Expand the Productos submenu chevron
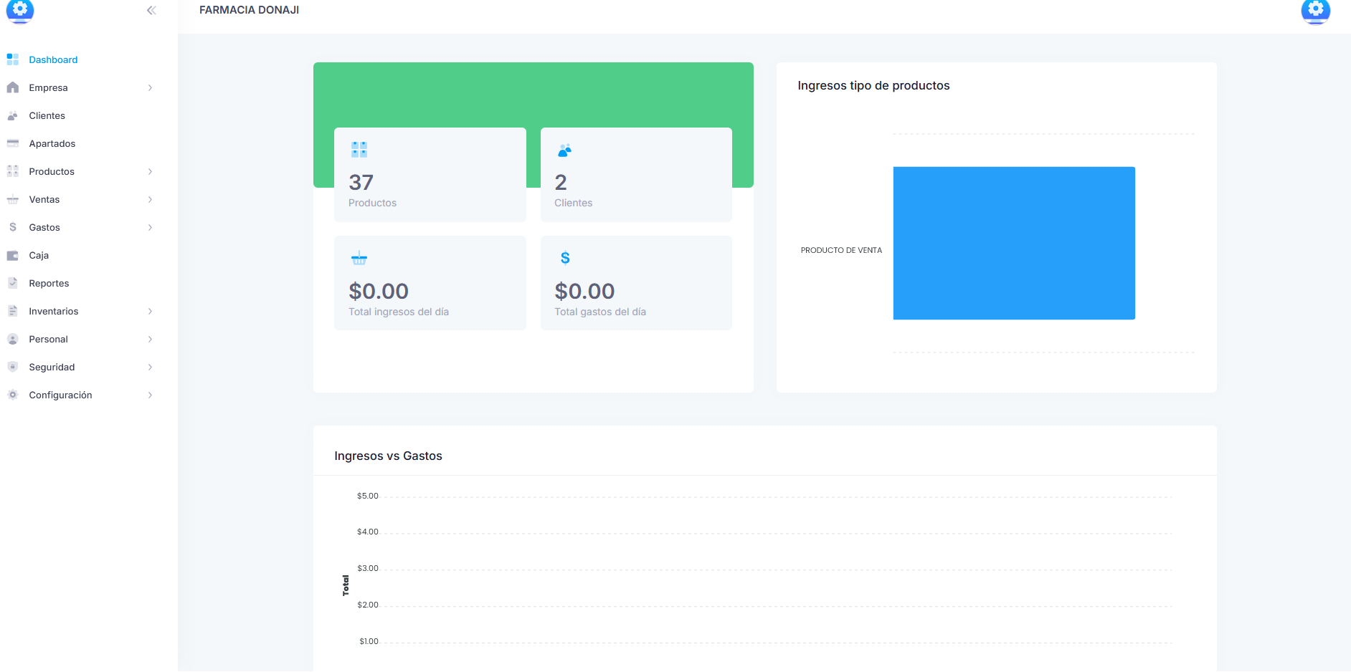This screenshot has width=1351, height=672. 150,171
